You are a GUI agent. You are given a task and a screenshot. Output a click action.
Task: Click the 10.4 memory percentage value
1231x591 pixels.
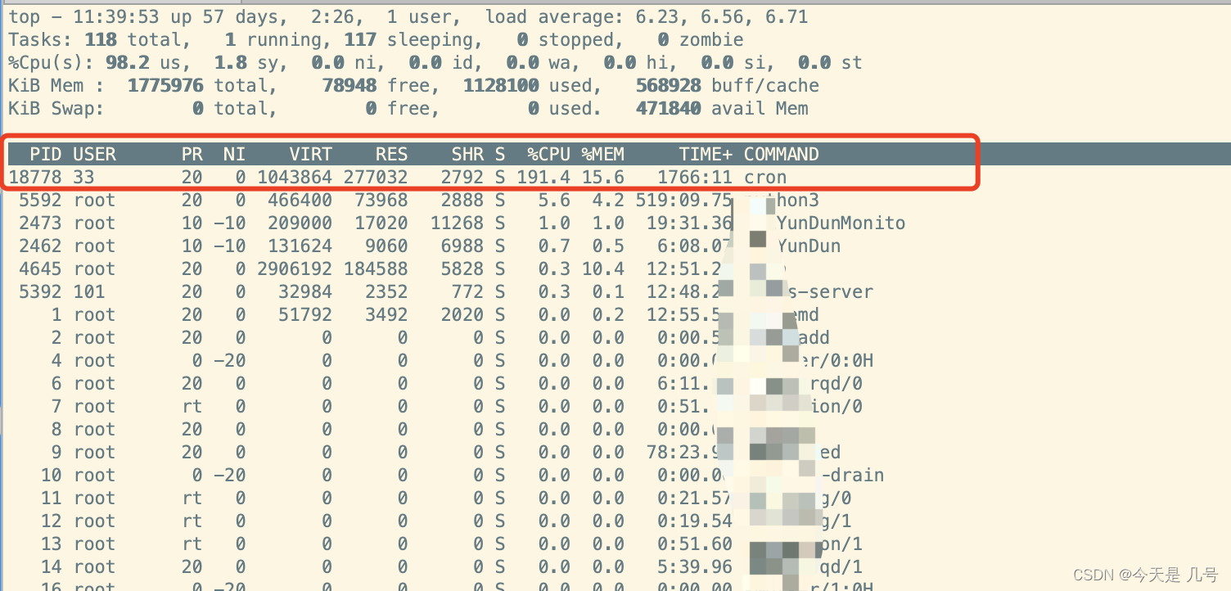603,268
